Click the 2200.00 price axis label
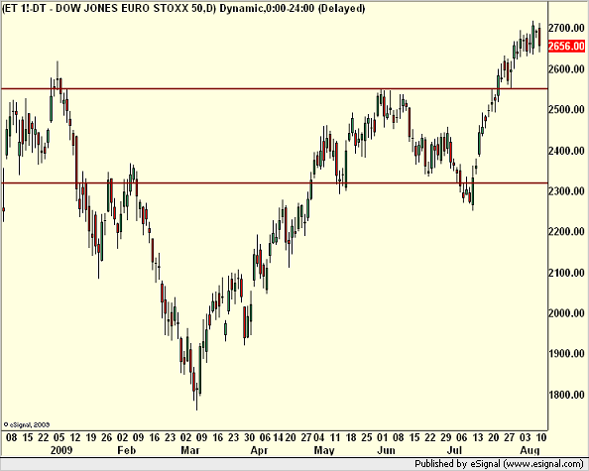 (x=566, y=231)
